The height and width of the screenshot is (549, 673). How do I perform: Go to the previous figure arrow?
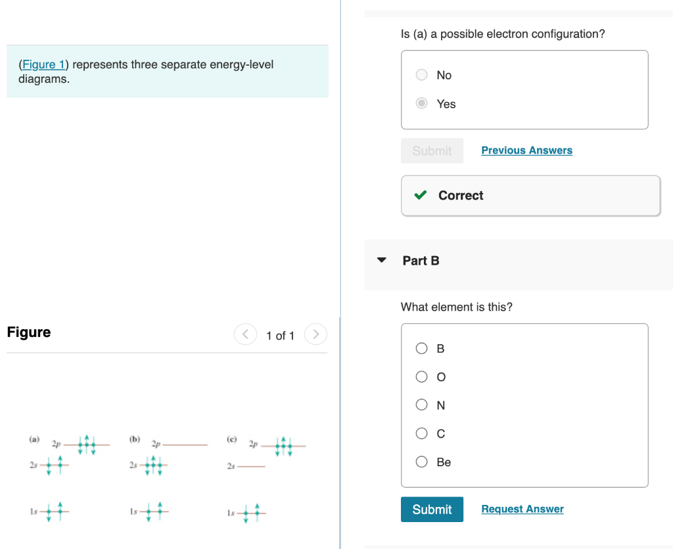click(246, 334)
